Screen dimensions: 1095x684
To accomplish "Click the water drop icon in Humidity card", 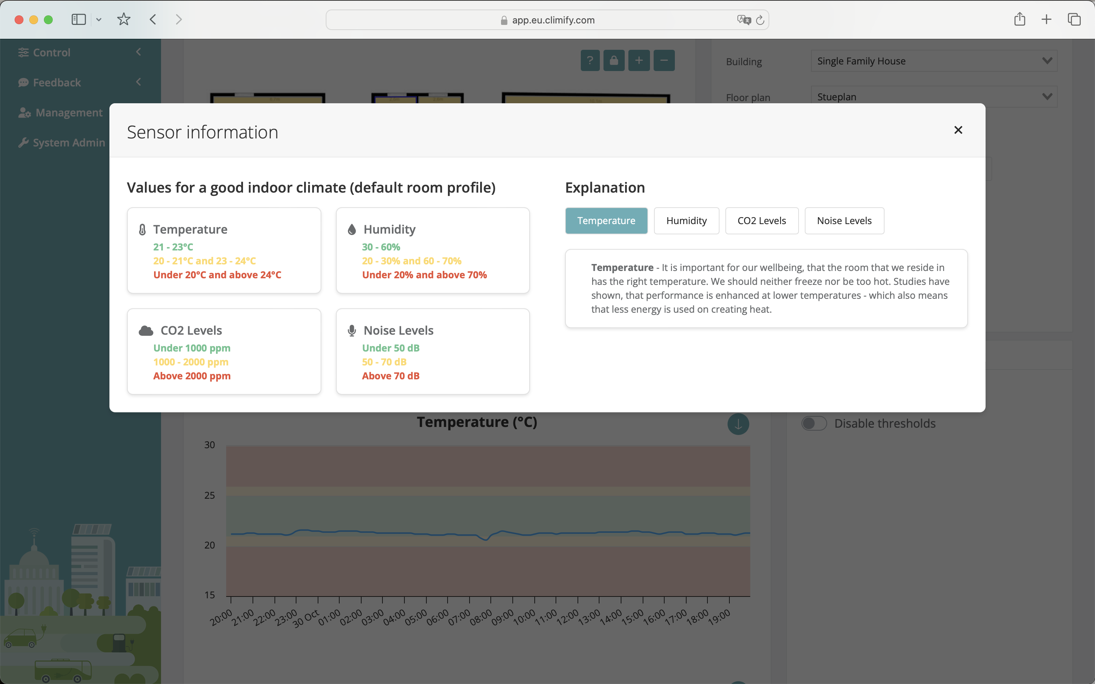I will tap(352, 230).
